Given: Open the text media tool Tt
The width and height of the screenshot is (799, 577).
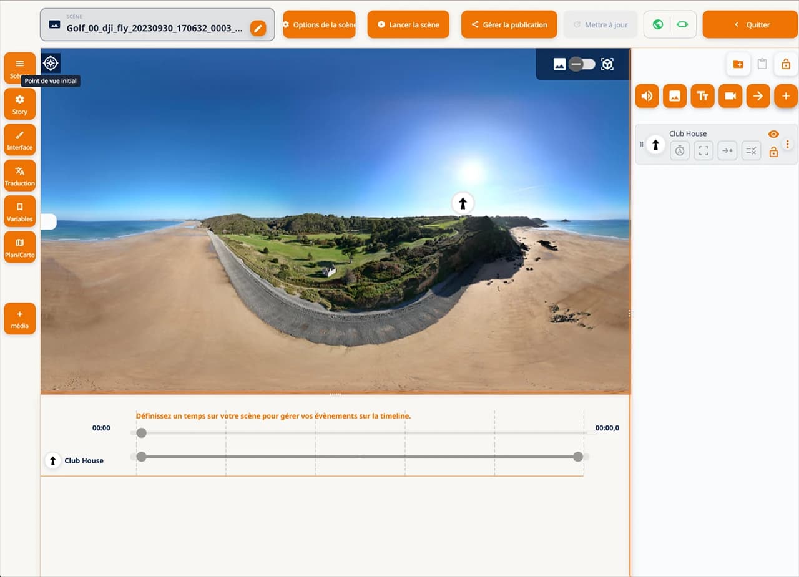Looking at the screenshot, I should tap(702, 96).
